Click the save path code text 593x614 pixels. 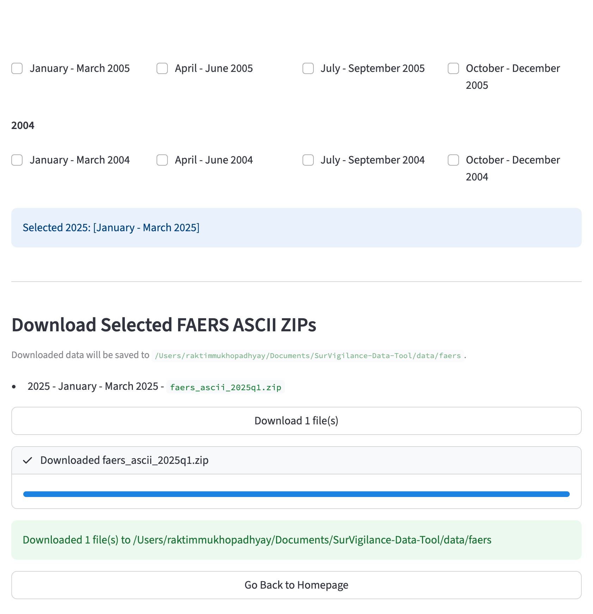[307, 356]
